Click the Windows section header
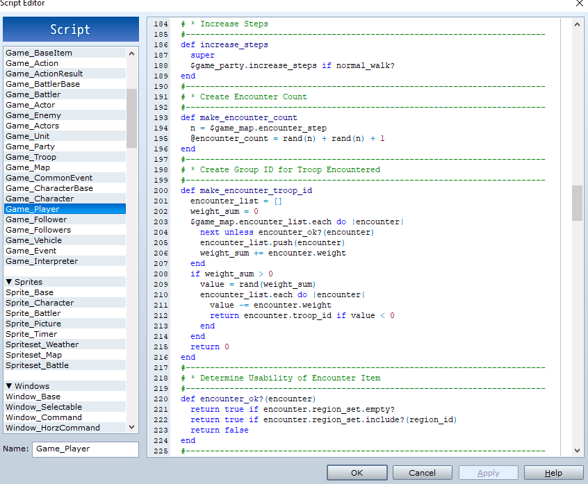Viewport: 588px width, 484px height. point(65,386)
